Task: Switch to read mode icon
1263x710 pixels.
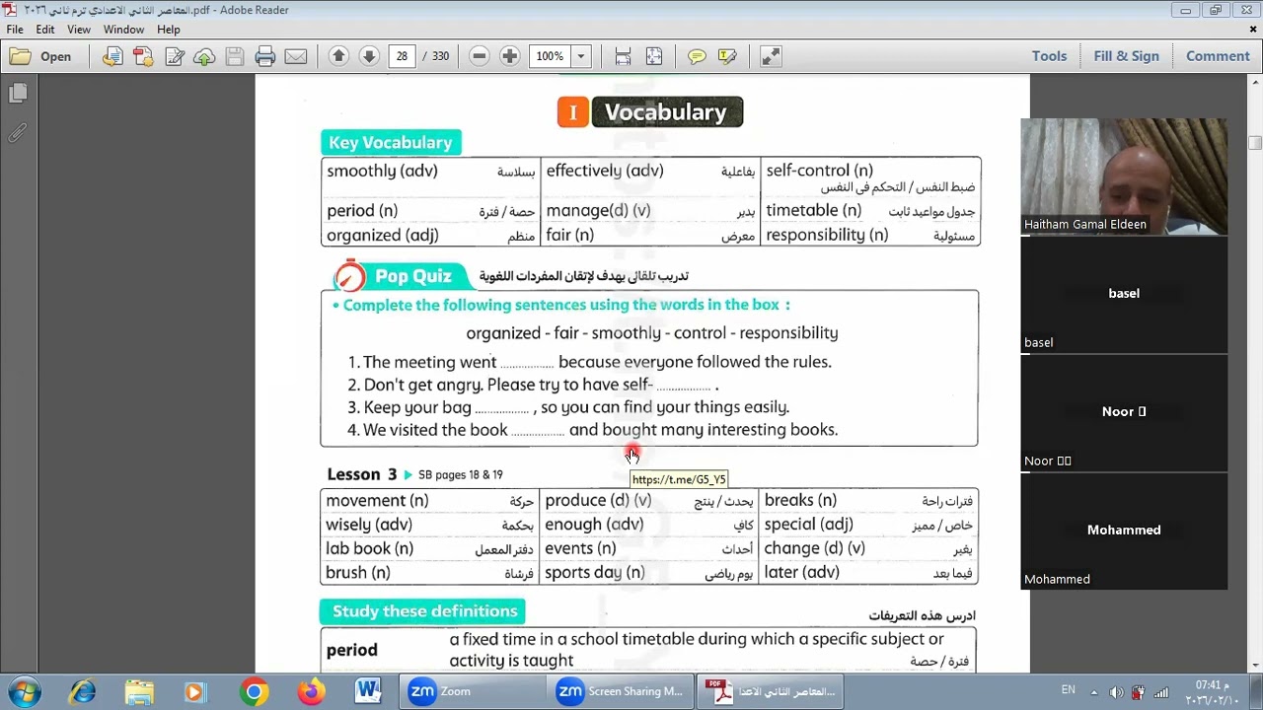Action: tap(771, 56)
